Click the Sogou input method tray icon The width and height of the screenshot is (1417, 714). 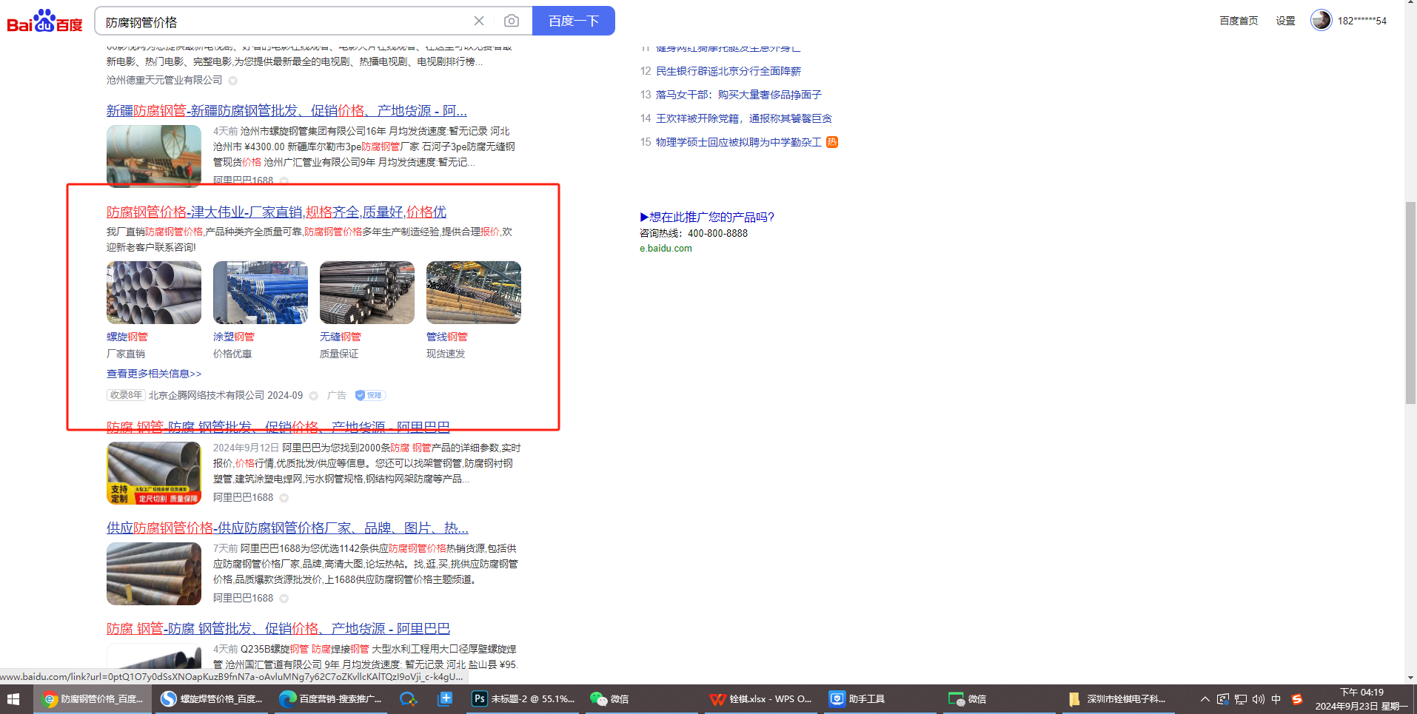(1296, 699)
